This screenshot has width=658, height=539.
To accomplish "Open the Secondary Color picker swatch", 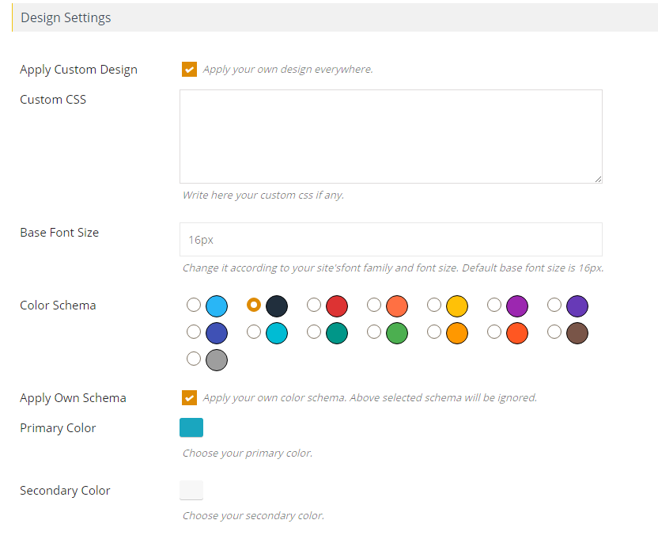I will pyautogui.click(x=191, y=490).
